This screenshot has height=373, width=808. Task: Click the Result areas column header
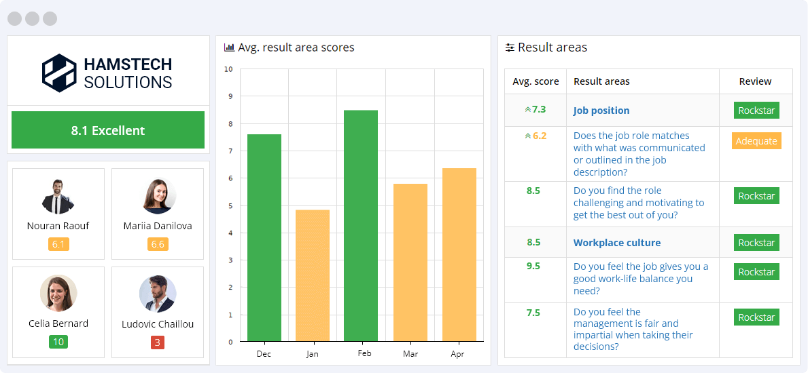pos(601,81)
